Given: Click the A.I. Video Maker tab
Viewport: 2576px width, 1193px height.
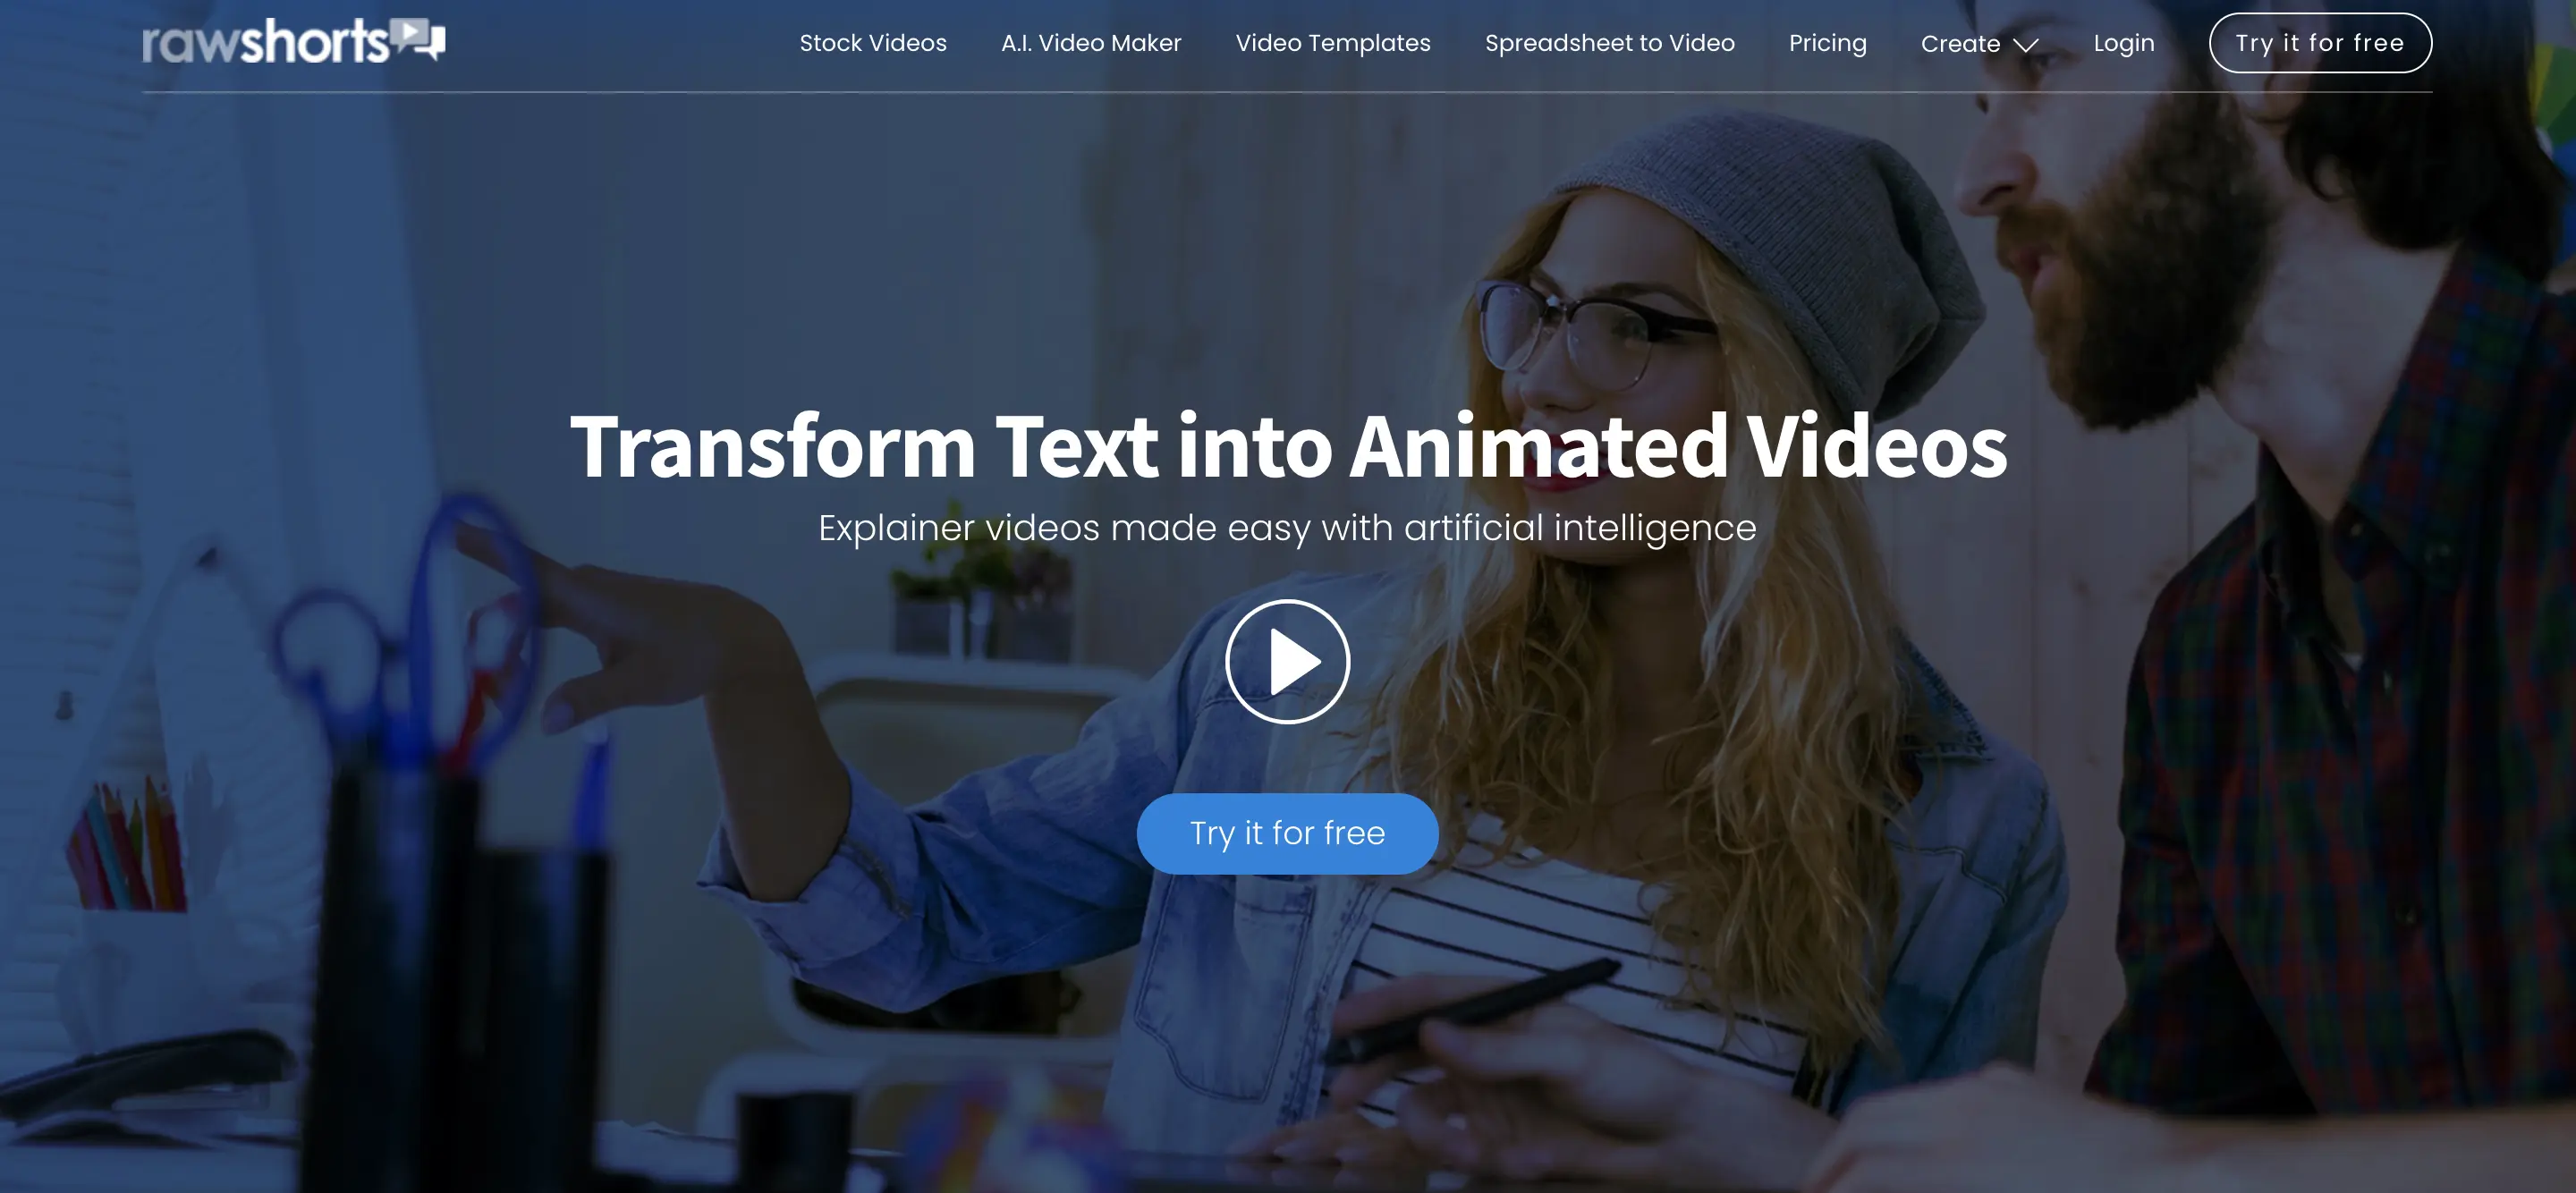Looking at the screenshot, I should [x=1091, y=41].
